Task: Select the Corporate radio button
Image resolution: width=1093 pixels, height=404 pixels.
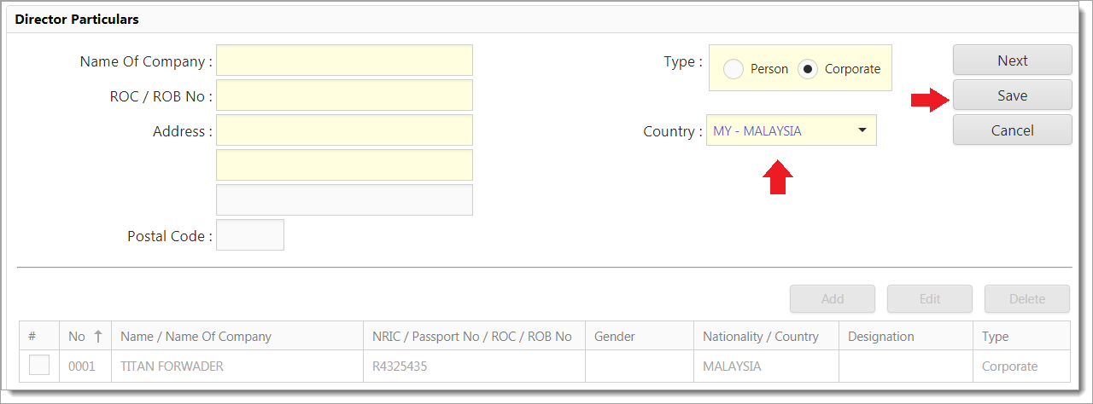Action: pos(808,69)
